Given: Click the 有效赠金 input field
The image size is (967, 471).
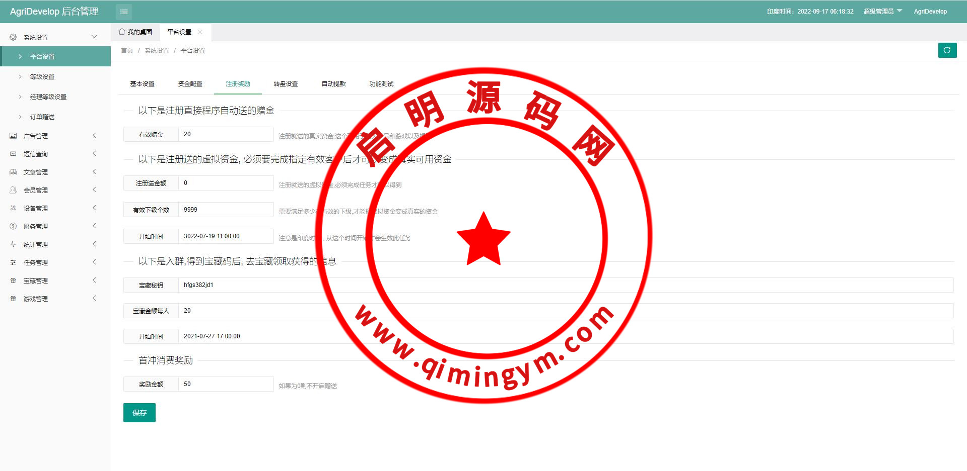Looking at the screenshot, I should (226, 134).
